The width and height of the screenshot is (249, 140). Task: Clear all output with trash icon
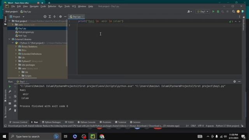pos(15,110)
